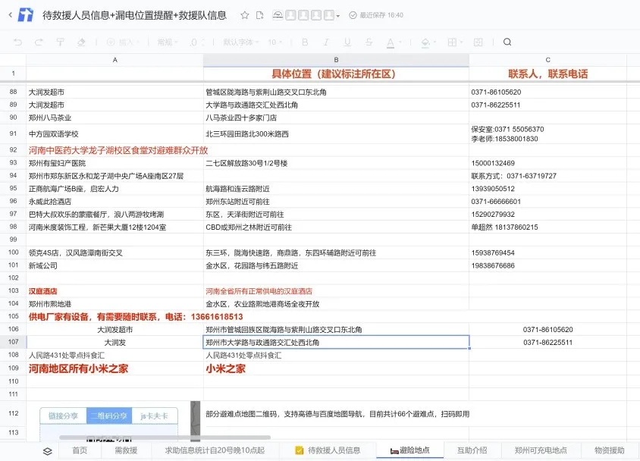Select phone cell 单超然 18137860215
This screenshot has height=461, width=640.
coord(547,227)
